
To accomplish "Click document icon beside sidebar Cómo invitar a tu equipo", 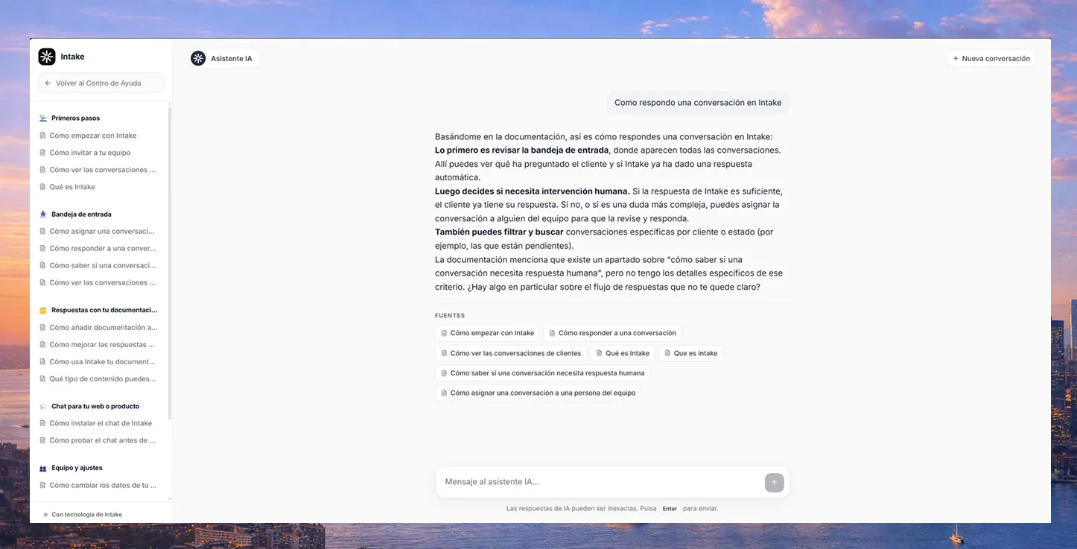I will pos(42,153).
